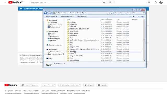Image resolution: width=167 pixels, height=94 pixels.
Task: Select Домашняя группа in navigation pane
Action: pos(56,45)
